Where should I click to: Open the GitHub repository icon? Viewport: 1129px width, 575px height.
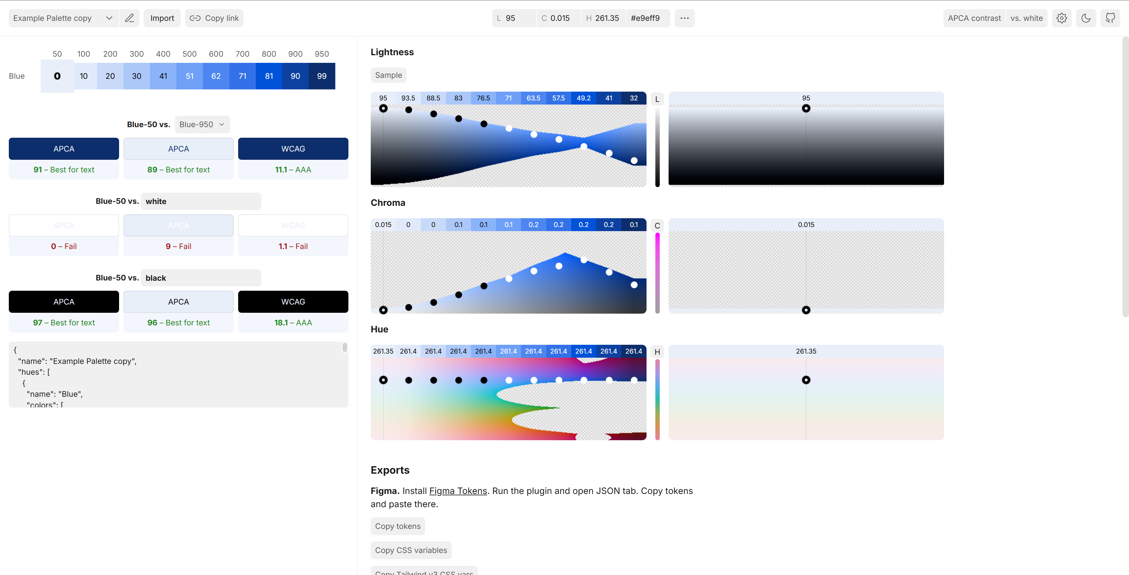point(1110,18)
